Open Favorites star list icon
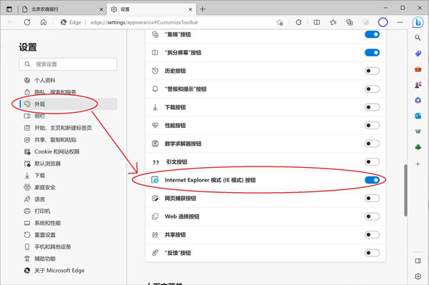Image resolution: width=429 pixels, height=285 pixels. tap(333, 22)
